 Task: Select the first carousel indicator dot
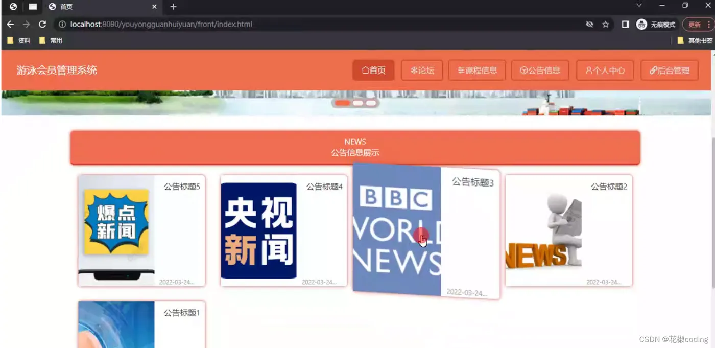click(342, 103)
